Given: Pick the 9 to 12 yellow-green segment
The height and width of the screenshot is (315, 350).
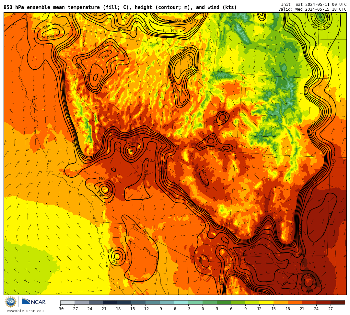Looking at the screenshot, I should [x=252, y=302].
